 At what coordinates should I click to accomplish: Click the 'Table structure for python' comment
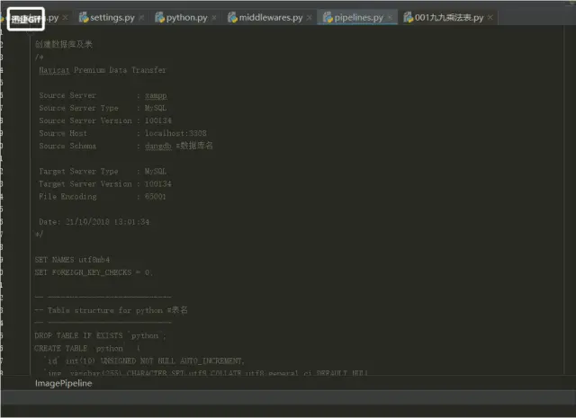click(x=111, y=310)
